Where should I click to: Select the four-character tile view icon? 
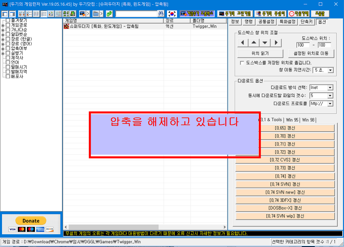pyautogui.click(x=66, y=14)
